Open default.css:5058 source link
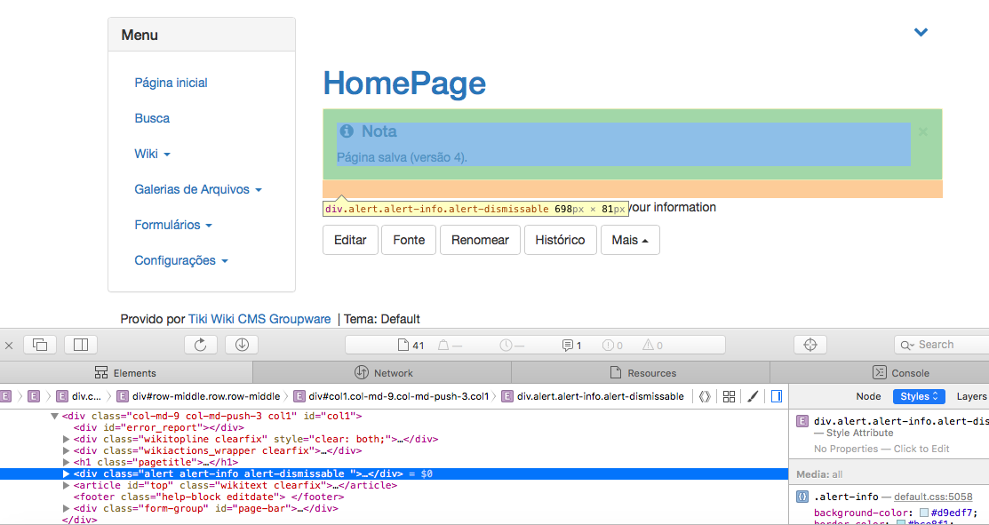Image resolution: width=989 pixels, height=525 pixels. pos(933,497)
